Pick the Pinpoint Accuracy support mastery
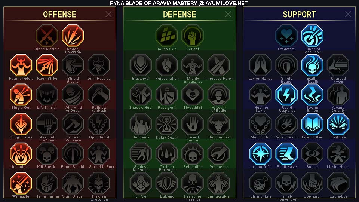359x202 pixels. [312, 36]
